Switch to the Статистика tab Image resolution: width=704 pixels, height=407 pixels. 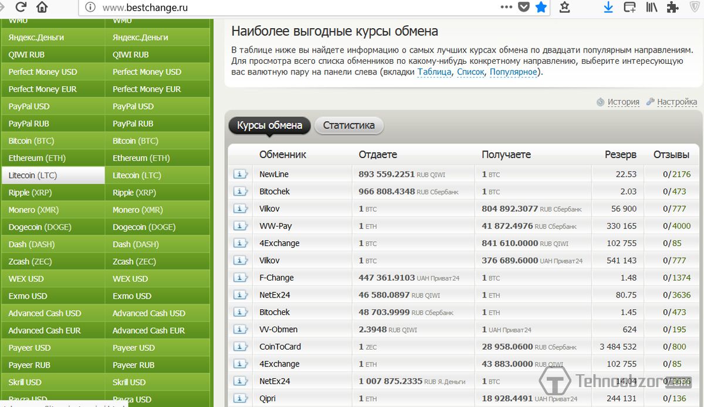348,125
